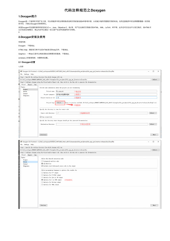
Task: Open Help menu in Project-settings Doxygen window
Action: point(32,74)
